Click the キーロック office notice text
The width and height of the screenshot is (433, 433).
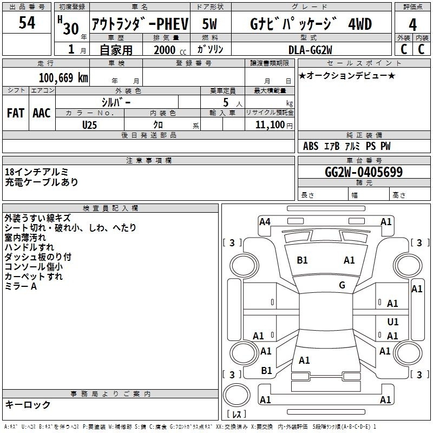[28, 404]
